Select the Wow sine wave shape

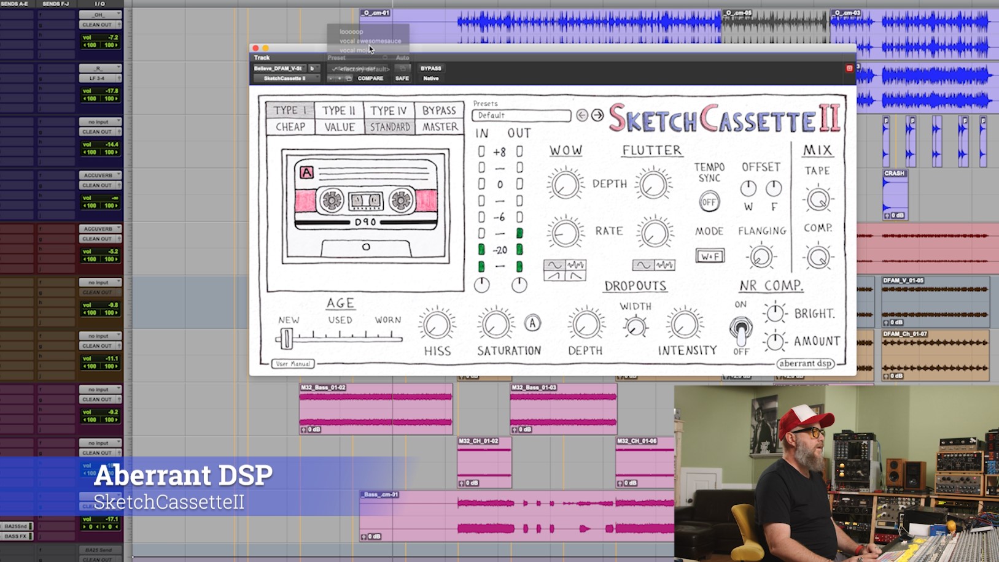[554, 265]
